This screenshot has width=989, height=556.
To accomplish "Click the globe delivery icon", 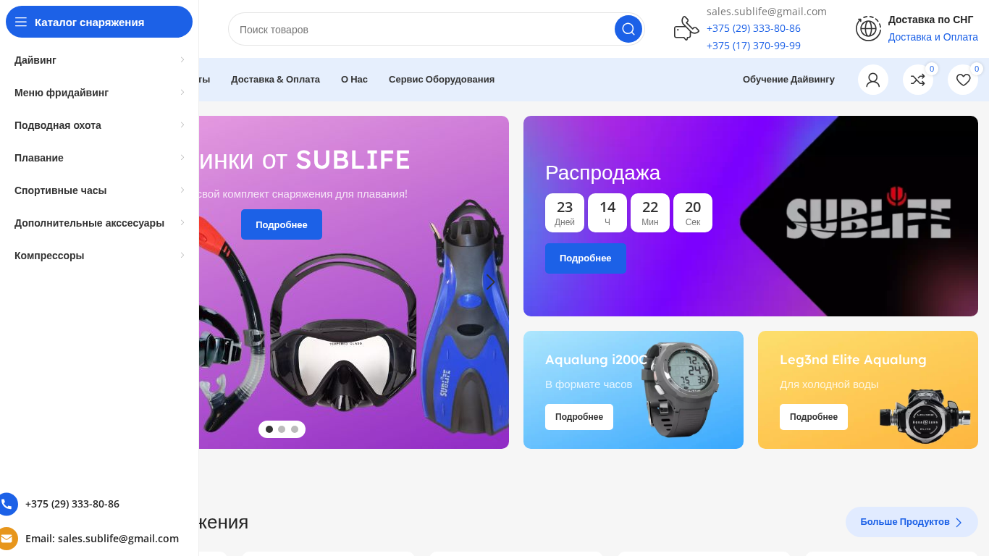I will 868,29.
